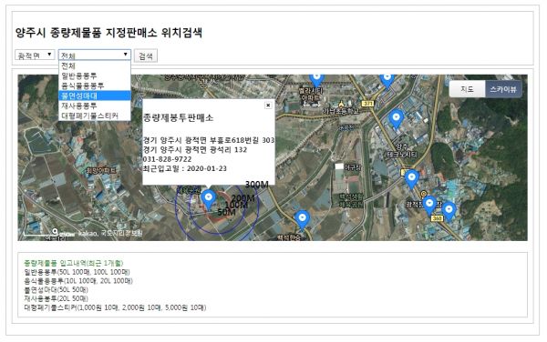Click the 검색 search button
Viewport: 547px width, 342px height.
(x=146, y=55)
